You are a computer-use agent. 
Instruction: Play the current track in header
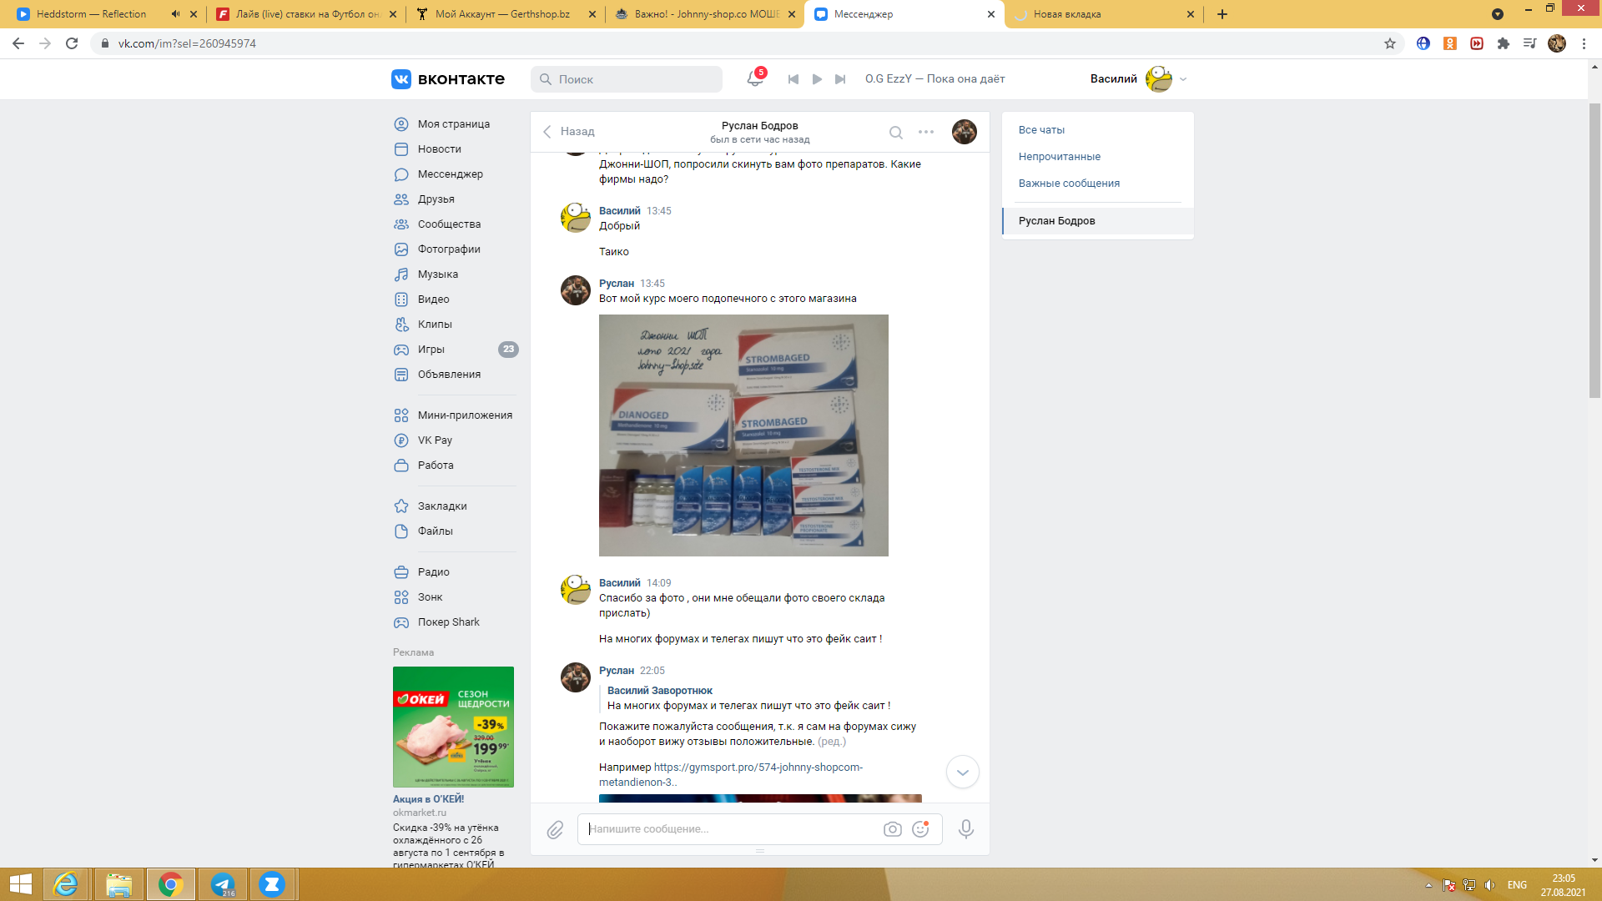coord(817,79)
